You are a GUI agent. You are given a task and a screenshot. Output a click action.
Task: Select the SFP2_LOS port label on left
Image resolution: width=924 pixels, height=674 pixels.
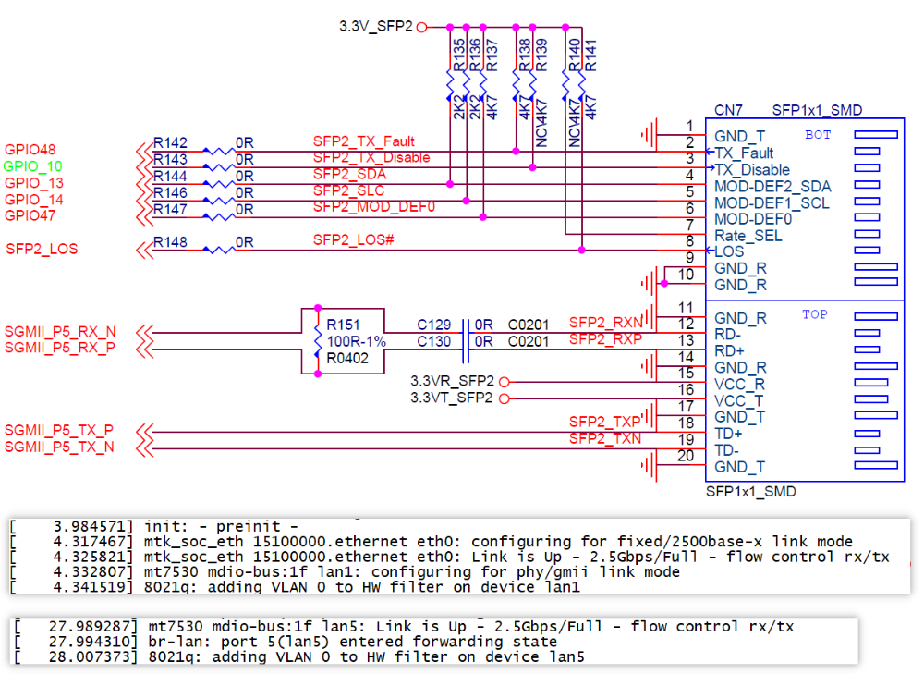click(x=42, y=249)
